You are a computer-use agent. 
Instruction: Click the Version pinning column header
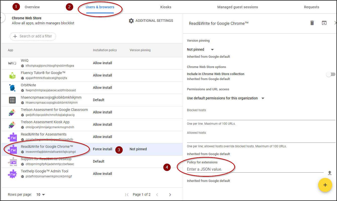tap(140, 50)
